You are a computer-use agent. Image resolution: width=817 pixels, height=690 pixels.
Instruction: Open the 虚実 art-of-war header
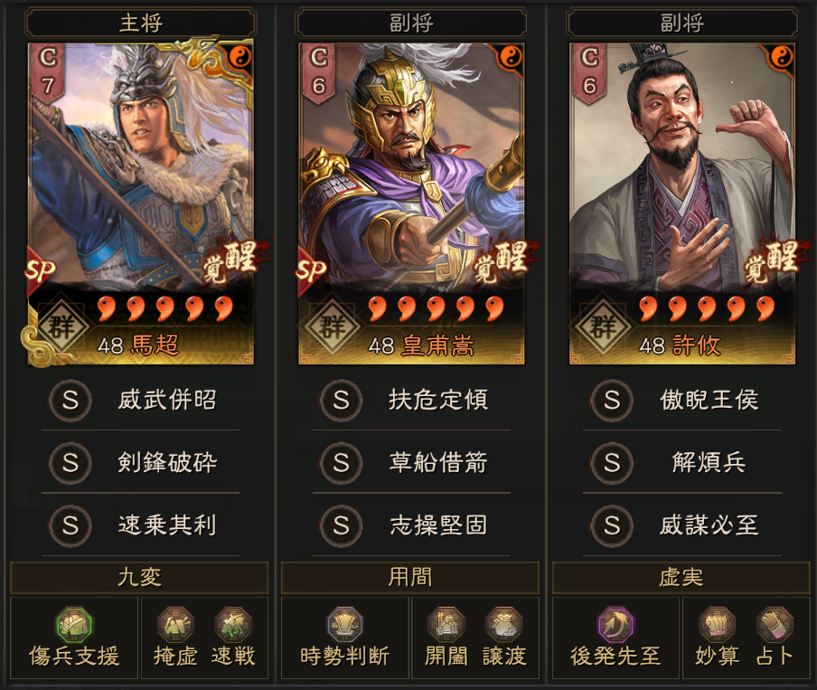pos(681,577)
